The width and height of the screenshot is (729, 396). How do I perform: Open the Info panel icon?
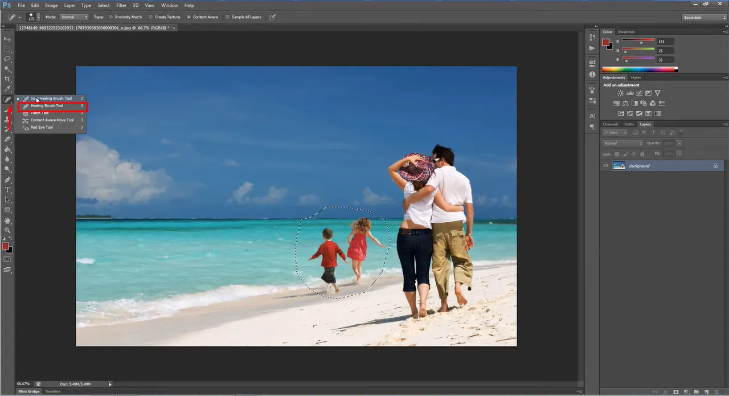click(592, 75)
